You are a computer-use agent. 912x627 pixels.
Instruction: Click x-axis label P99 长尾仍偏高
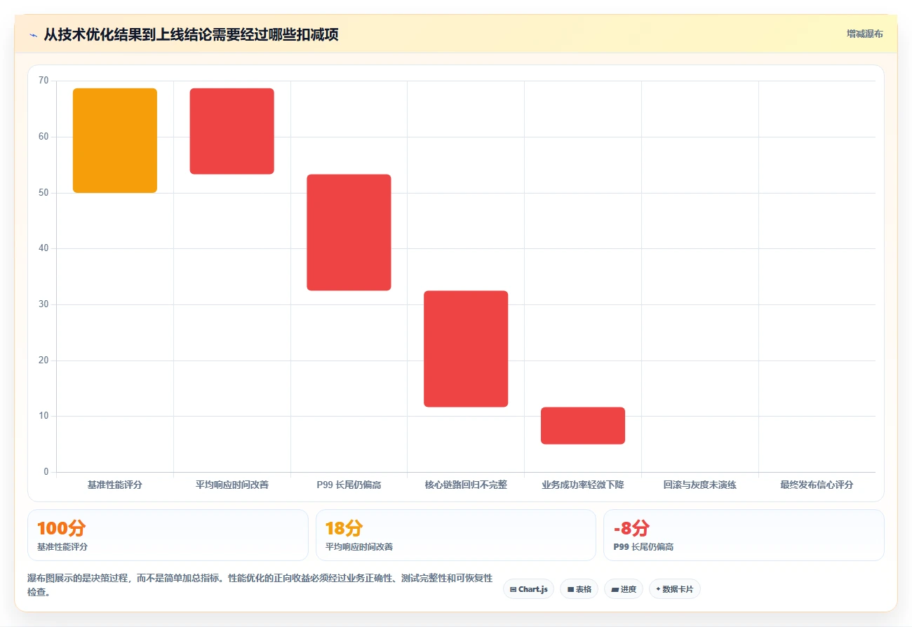pyautogui.click(x=349, y=485)
